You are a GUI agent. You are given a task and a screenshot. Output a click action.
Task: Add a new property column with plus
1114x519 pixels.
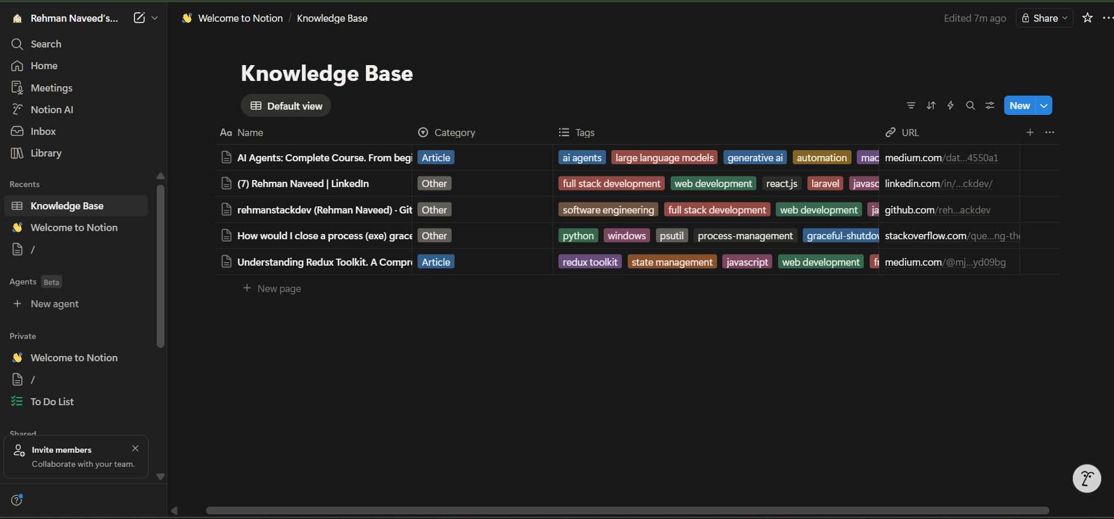pyautogui.click(x=1030, y=133)
